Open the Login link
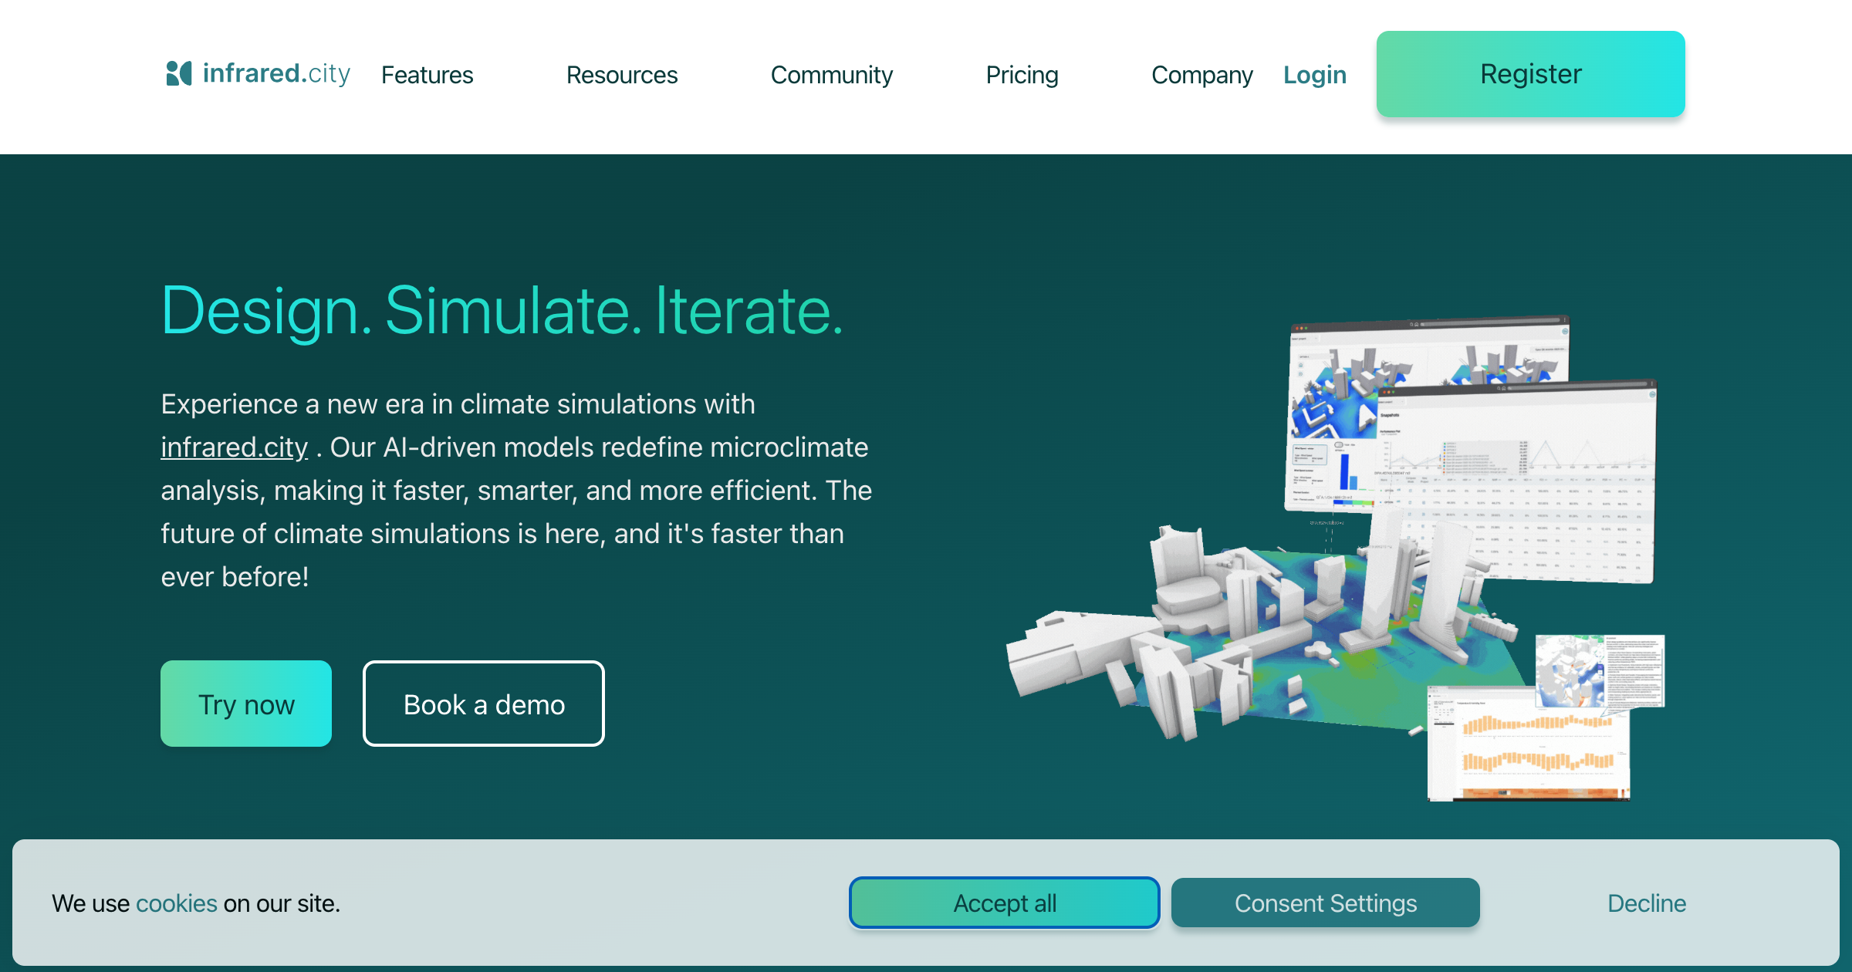The height and width of the screenshot is (972, 1852). 1314,75
